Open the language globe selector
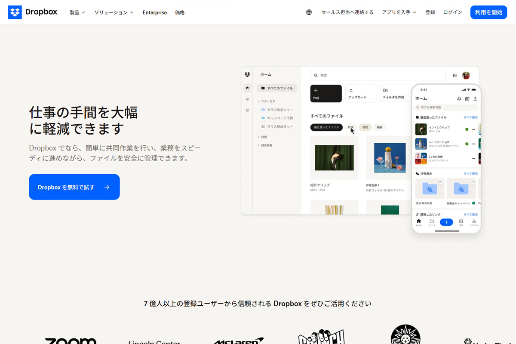 pyautogui.click(x=309, y=12)
